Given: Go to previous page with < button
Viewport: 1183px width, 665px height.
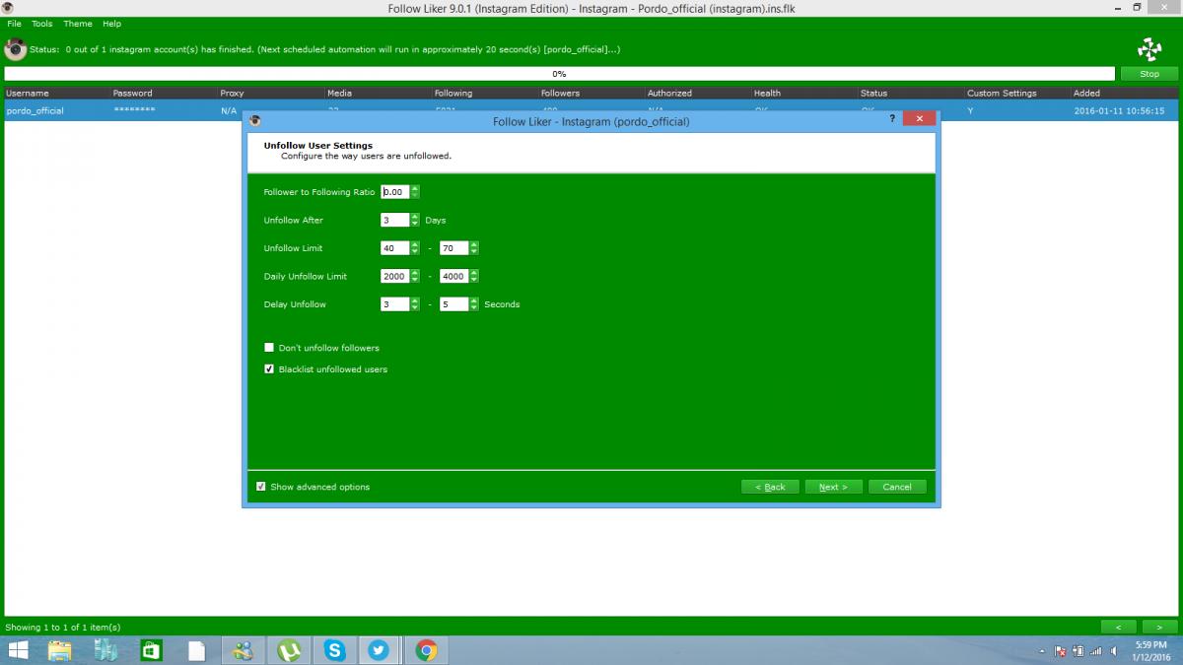Looking at the screenshot, I should pos(1118,627).
